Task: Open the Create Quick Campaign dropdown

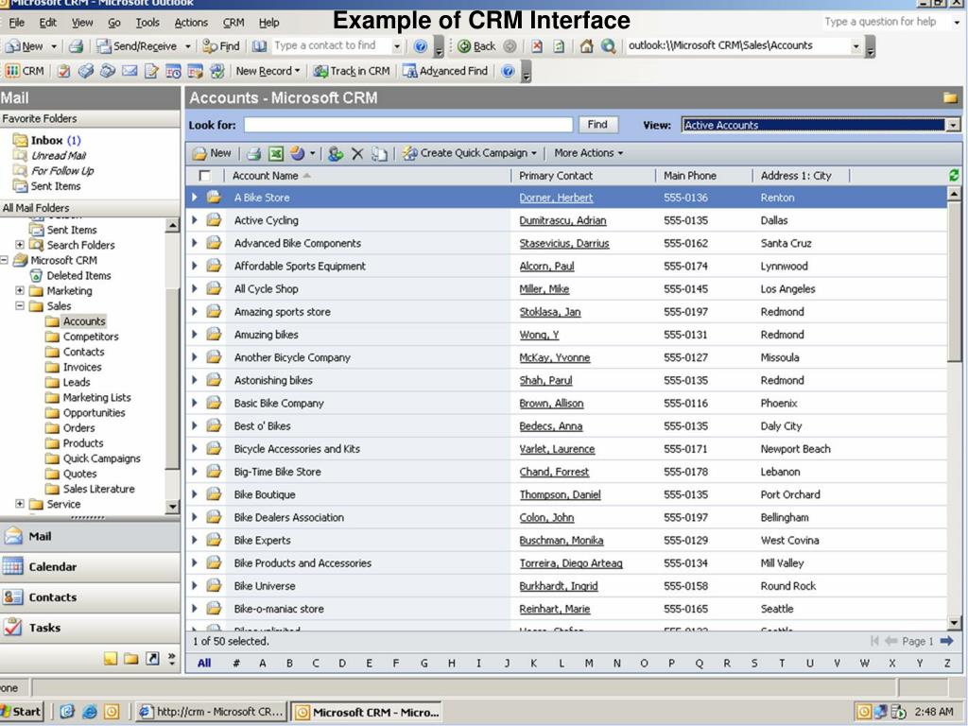Action: 470,153
